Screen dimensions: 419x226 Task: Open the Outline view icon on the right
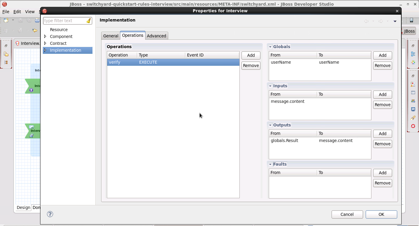click(413, 54)
